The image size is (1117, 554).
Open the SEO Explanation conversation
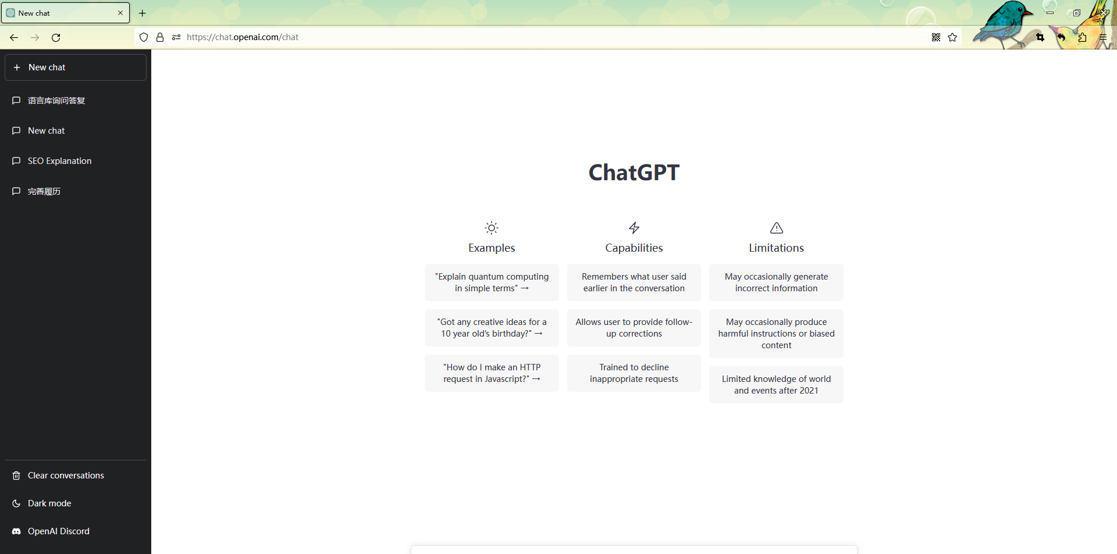pos(76,161)
